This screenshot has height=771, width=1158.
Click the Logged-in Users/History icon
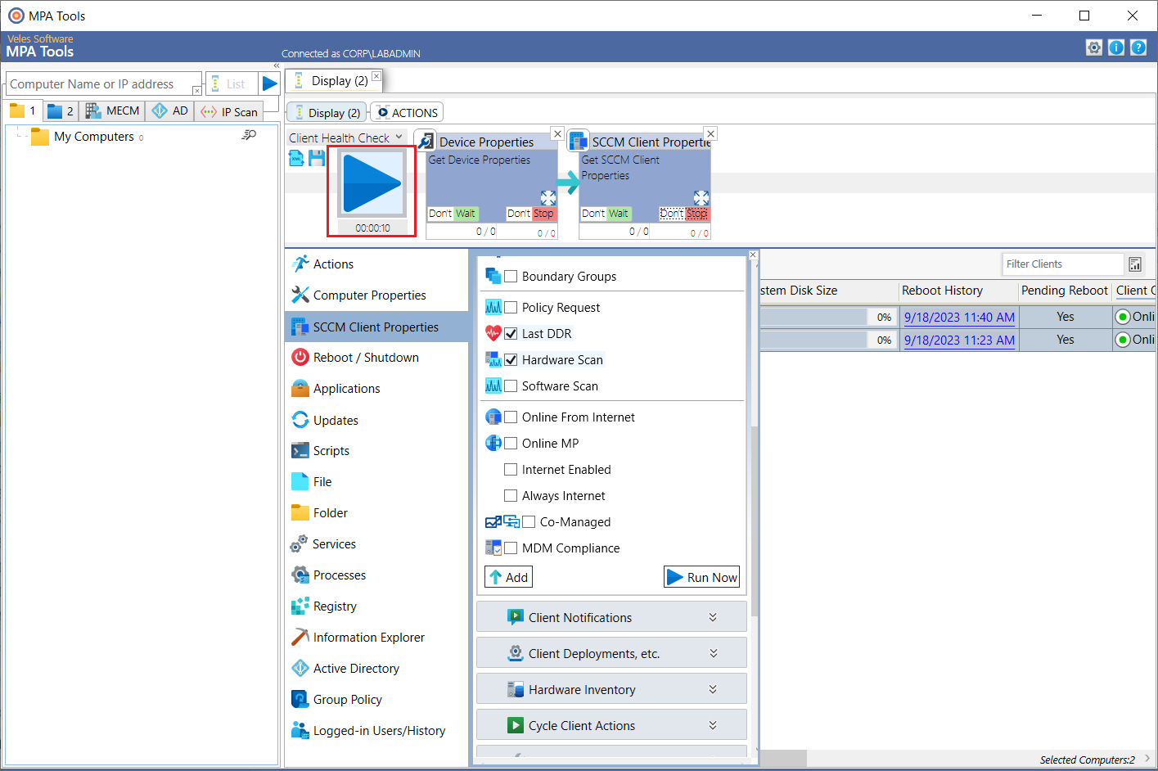[300, 730]
